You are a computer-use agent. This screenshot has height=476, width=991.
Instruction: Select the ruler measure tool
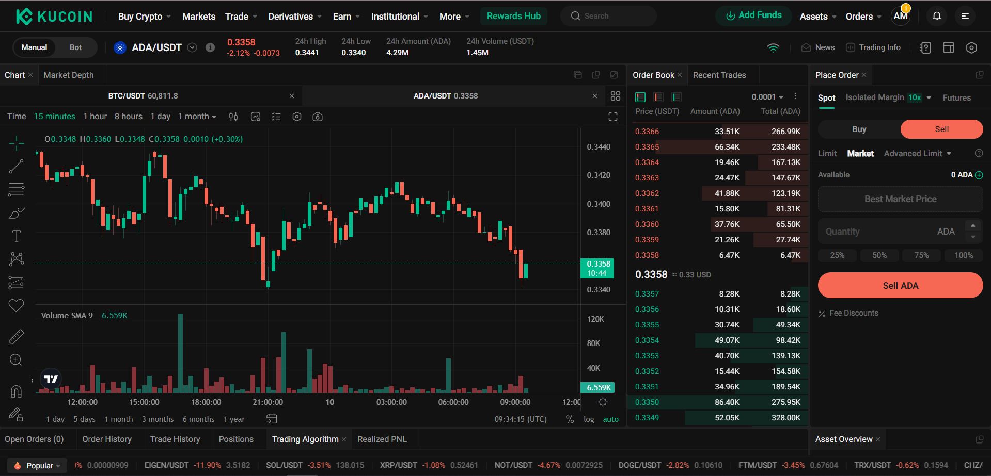(17, 337)
